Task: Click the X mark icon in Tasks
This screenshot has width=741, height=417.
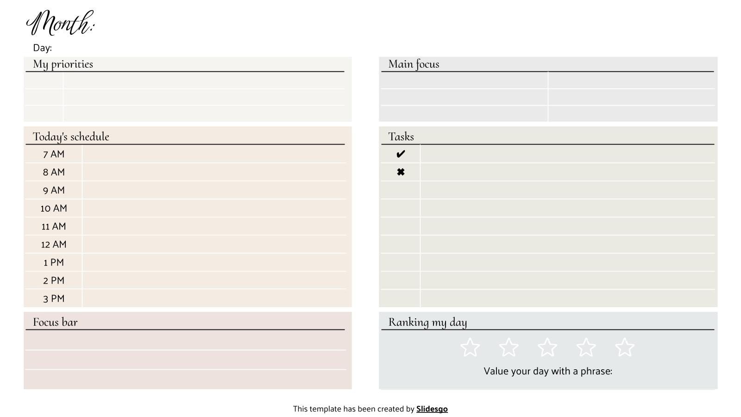Action: [x=401, y=172]
